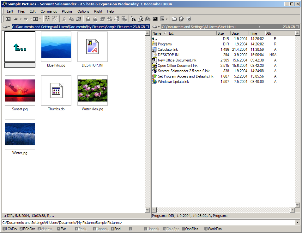
Task: Open the Commands menu
Action: (x=49, y=11)
